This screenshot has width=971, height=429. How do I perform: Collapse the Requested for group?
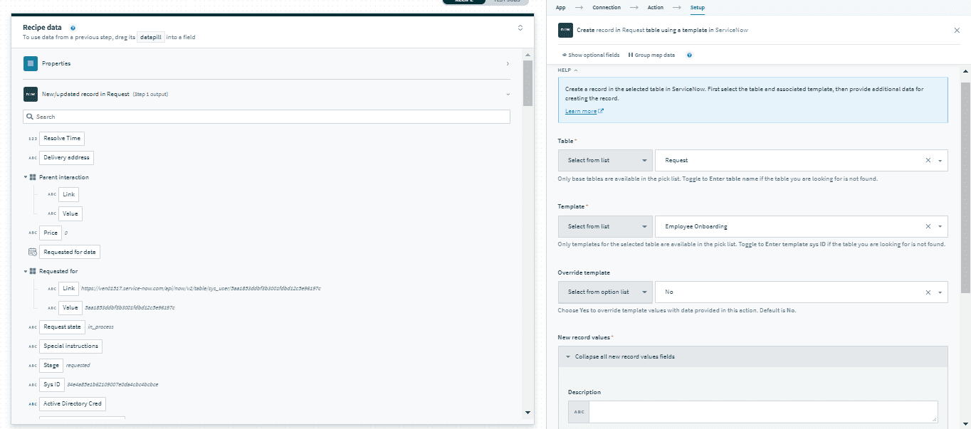[x=26, y=271]
